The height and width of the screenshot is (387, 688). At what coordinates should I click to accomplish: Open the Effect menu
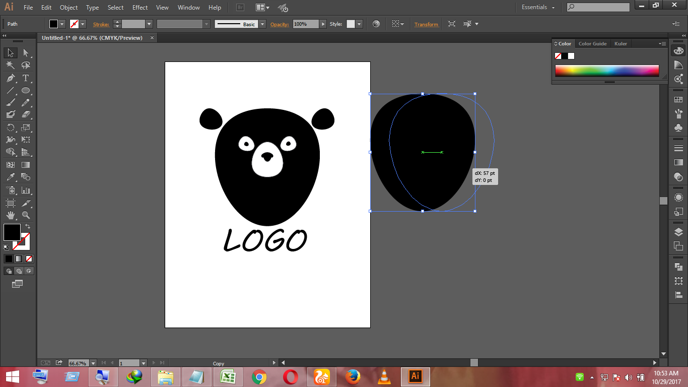pyautogui.click(x=140, y=8)
